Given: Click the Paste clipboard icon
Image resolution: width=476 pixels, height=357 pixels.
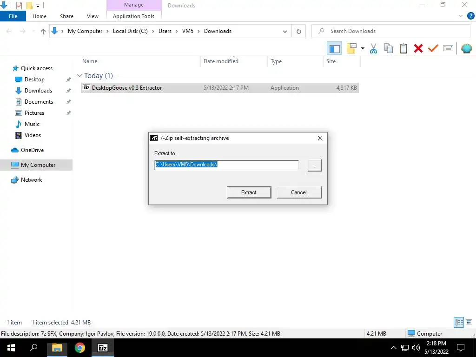Looking at the screenshot, I should click(x=403, y=48).
